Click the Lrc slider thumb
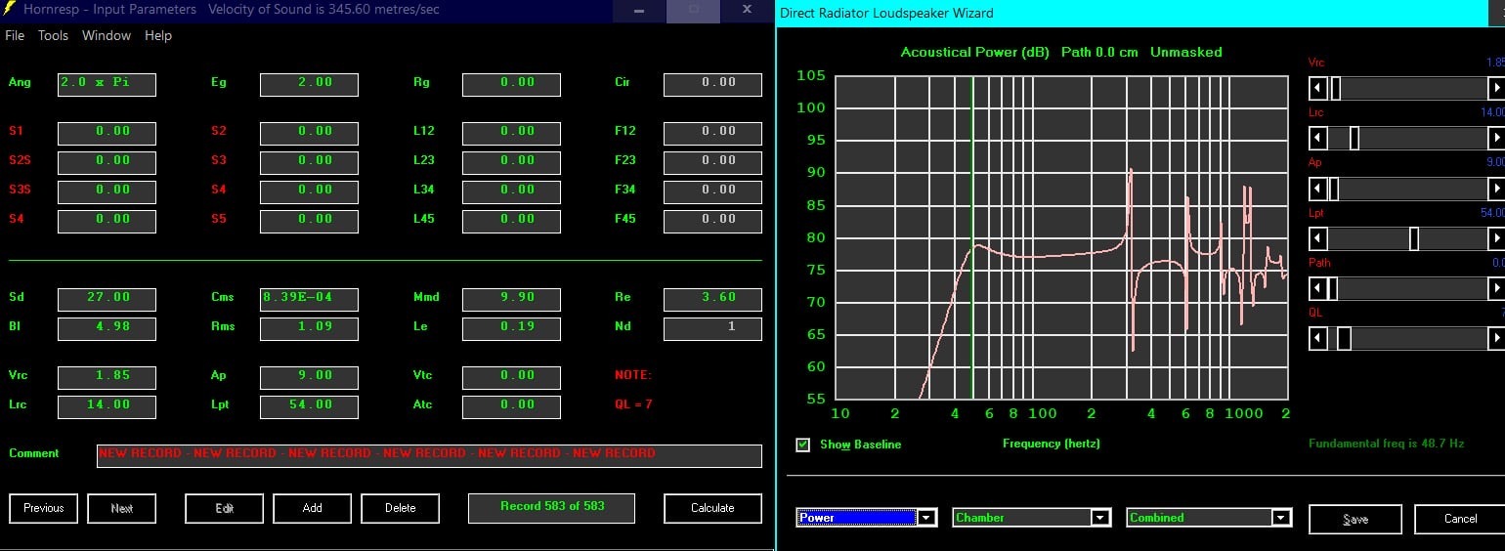This screenshot has height=551, width=1505. point(1354,139)
